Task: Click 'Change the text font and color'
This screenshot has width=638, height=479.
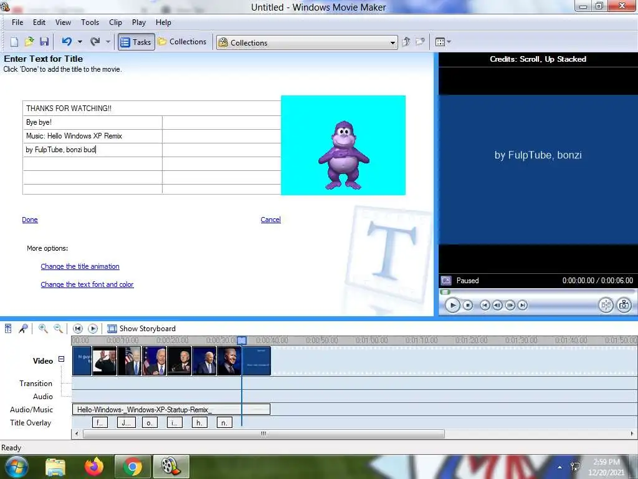Action: (x=87, y=284)
